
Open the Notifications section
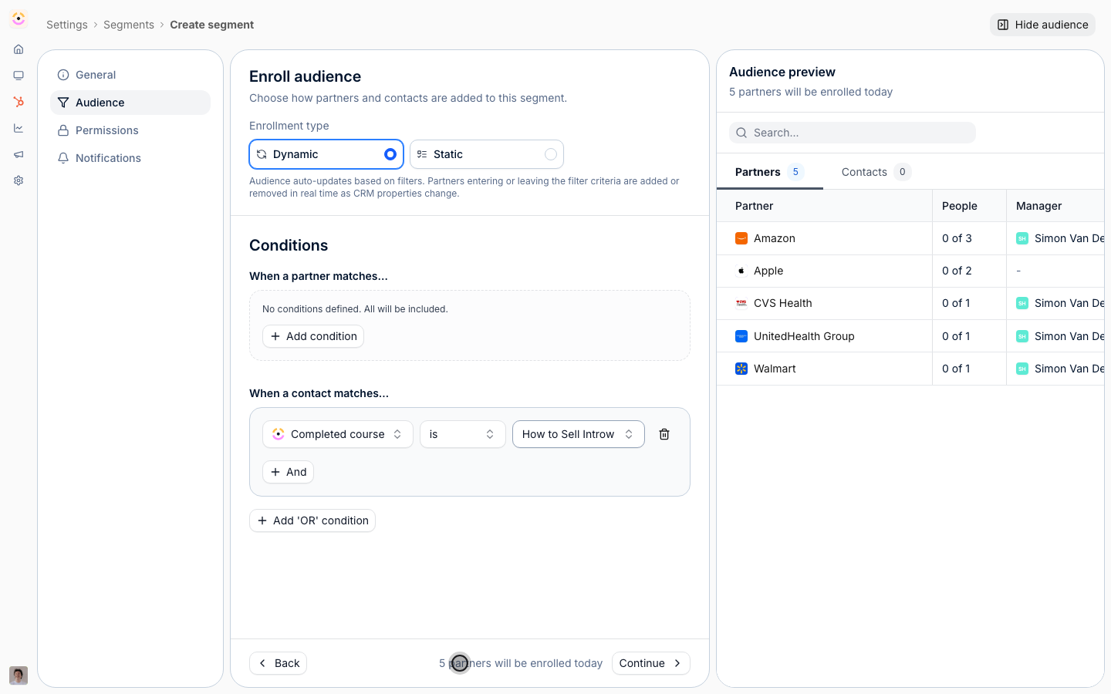[x=130, y=158]
